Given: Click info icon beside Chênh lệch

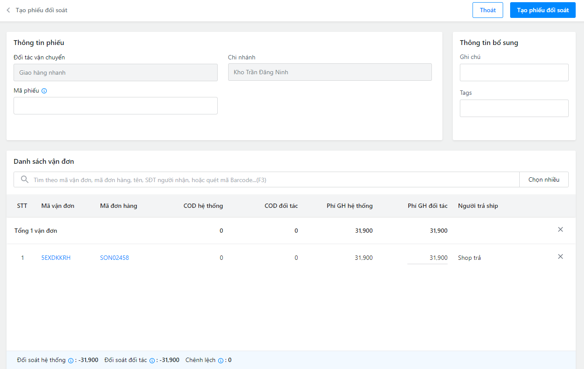Looking at the screenshot, I should tap(221, 361).
